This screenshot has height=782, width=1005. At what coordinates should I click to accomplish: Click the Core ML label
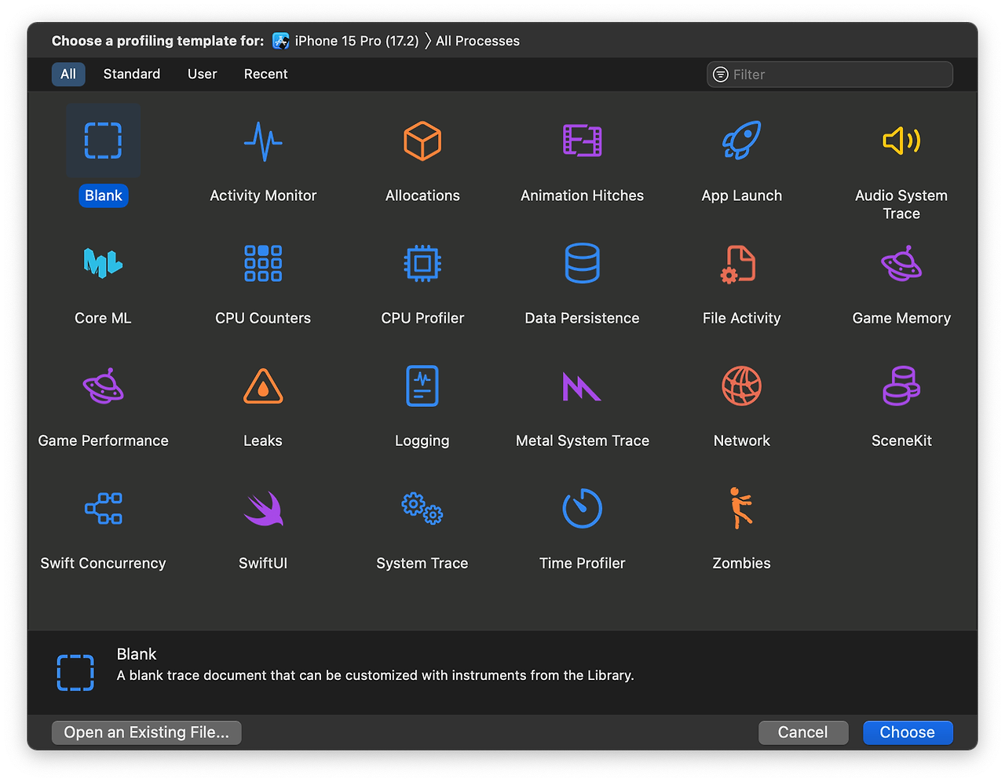pos(103,318)
